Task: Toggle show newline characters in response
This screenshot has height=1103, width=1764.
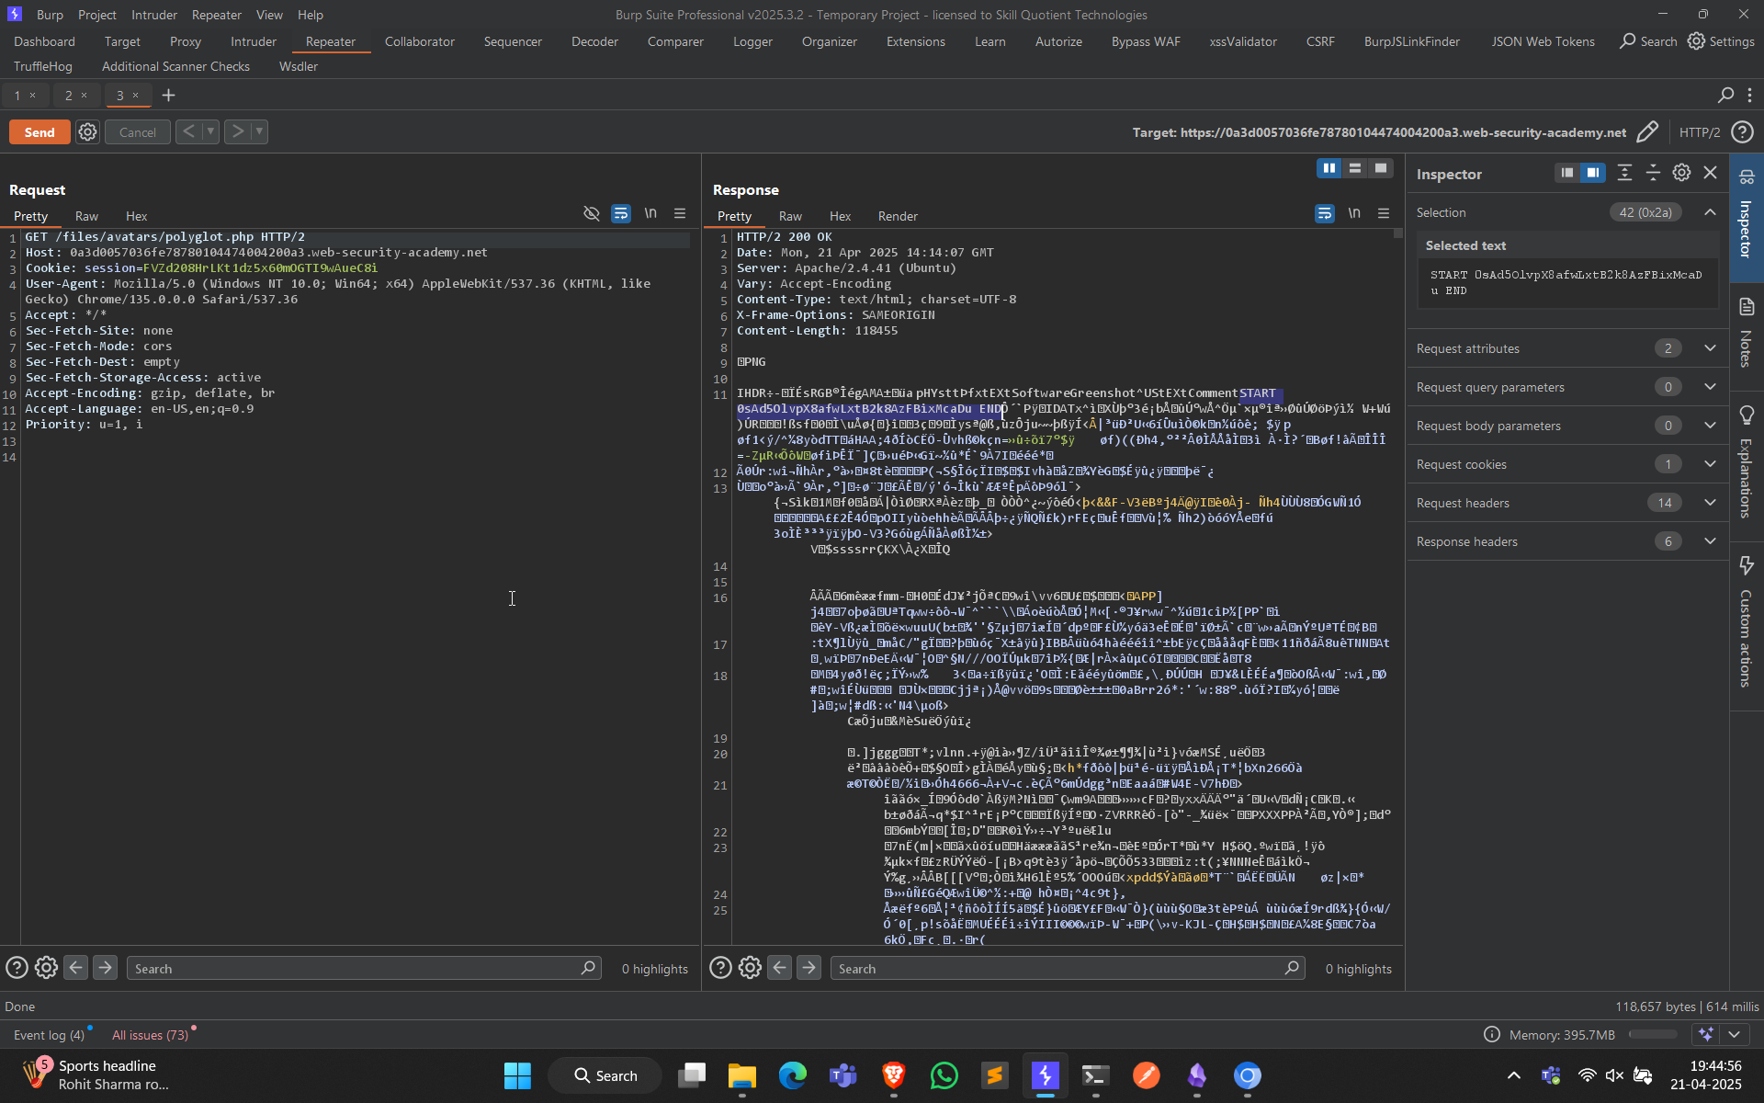Action: [x=1354, y=213]
